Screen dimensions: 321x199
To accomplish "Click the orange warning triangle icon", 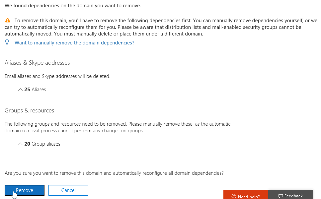I will (8, 20).
